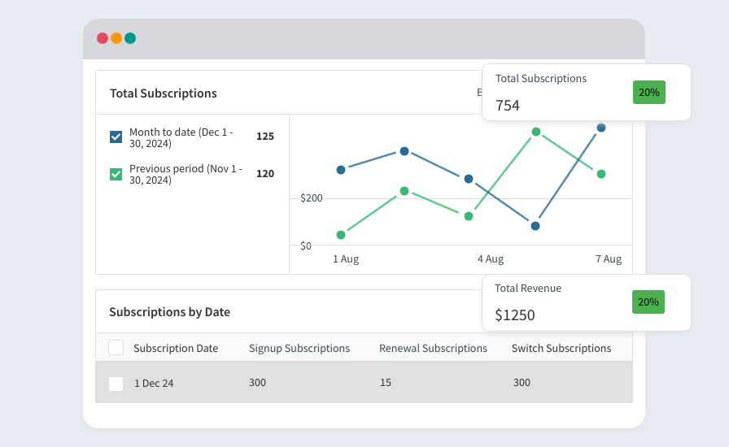
Task: Open the Total Subscriptions 754 card
Action: pos(587,93)
